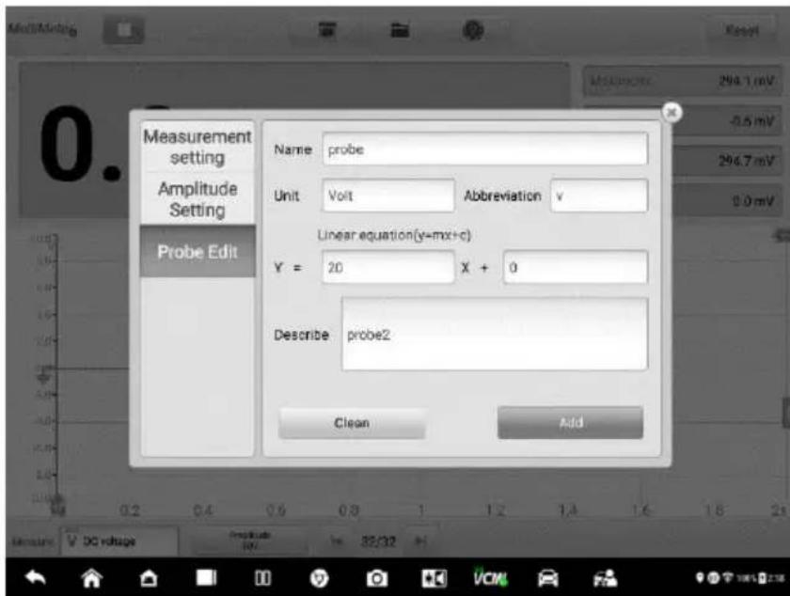Edit the offset field showing 0

(576, 268)
